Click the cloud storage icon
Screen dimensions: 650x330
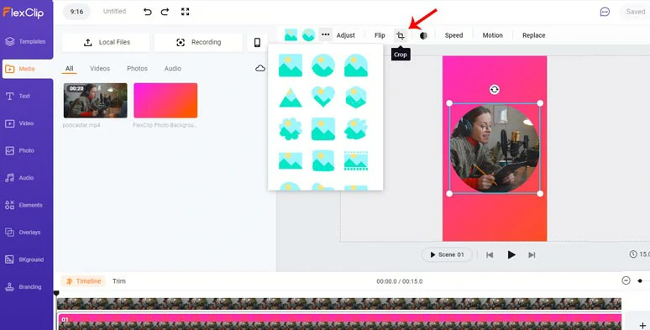[x=260, y=68]
